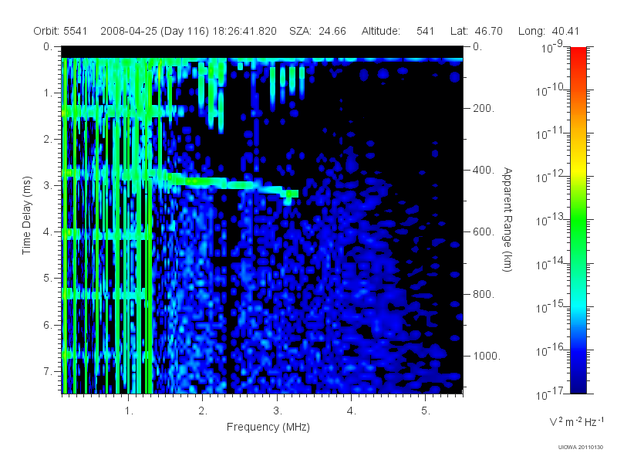
Task: Click the date '2008-04-25 (Day 116)' text
Action: click(x=155, y=31)
